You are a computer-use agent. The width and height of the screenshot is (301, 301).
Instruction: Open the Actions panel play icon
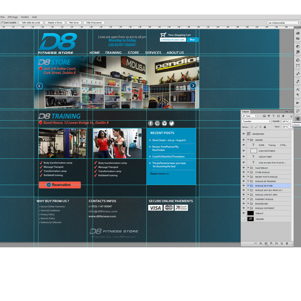pyautogui.click(x=298, y=103)
